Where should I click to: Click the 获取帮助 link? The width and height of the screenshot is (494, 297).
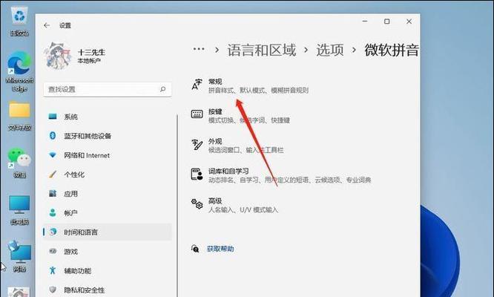point(220,249)
